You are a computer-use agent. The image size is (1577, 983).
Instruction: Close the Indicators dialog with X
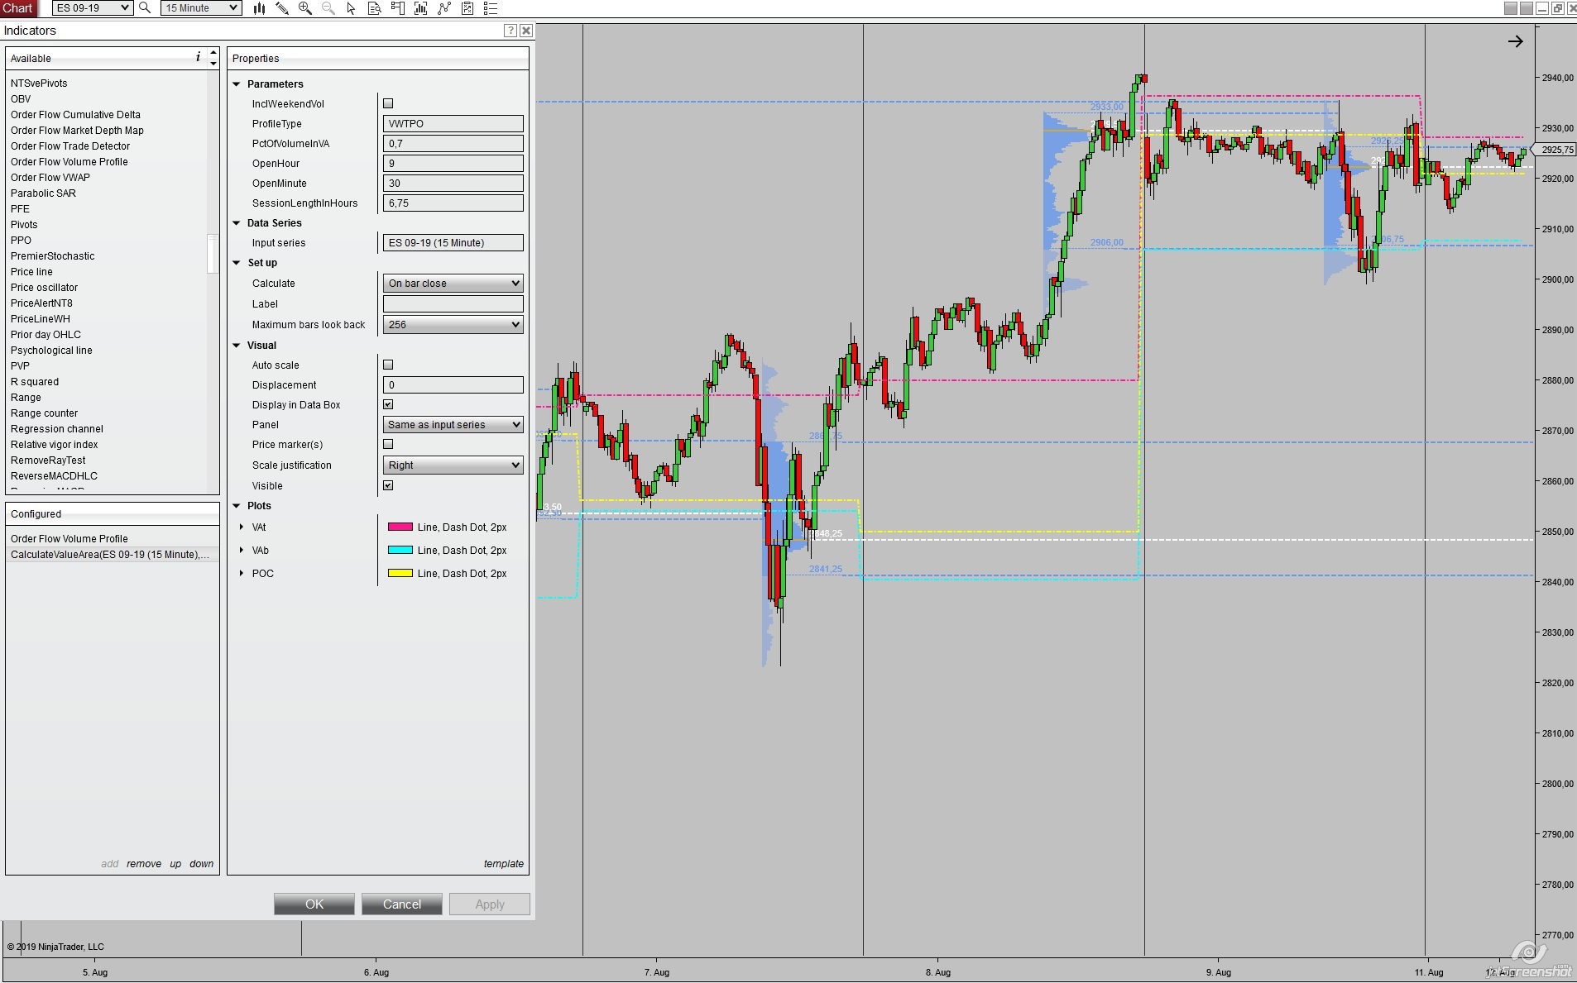(526, 31)
